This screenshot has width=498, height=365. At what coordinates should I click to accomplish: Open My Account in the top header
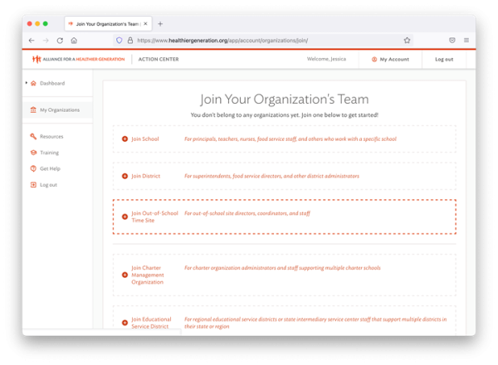[x=390, y=59]
